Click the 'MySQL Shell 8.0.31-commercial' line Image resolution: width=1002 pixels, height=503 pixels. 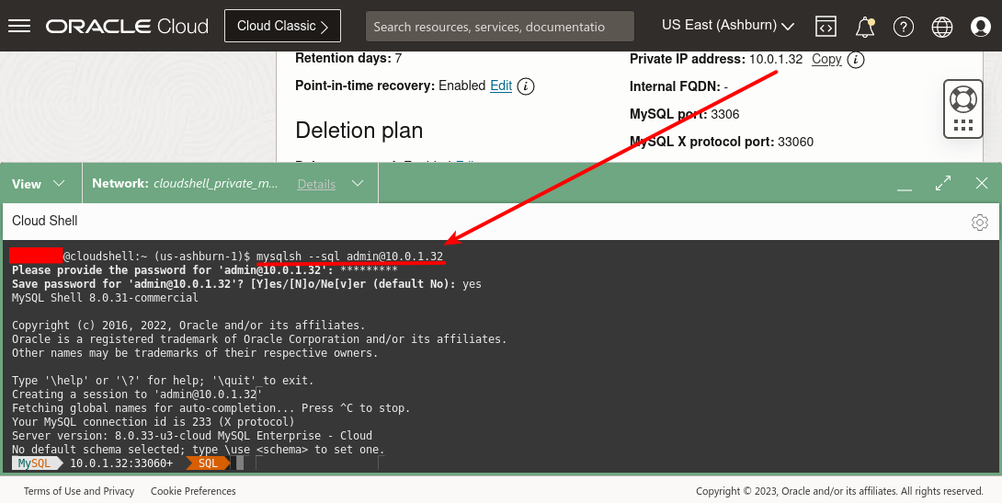[x=105, y=298]
